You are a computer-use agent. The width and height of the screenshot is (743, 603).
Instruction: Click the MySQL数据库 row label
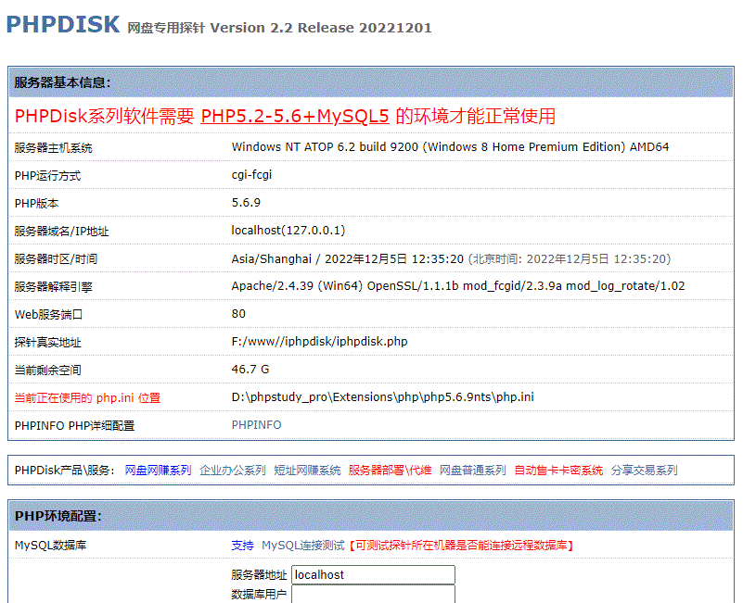point(50,546)
